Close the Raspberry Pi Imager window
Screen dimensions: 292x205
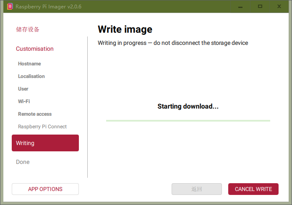point(279,7)
